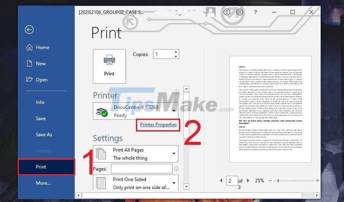Image resolution: width=344 pixels, height=202 pixels.
Task: Close the Word window
Action: pyautogui.click(x=311, y=12)
